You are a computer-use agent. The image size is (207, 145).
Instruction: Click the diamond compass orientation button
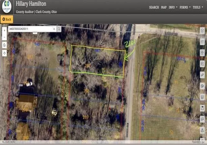(x=4, y=53)
